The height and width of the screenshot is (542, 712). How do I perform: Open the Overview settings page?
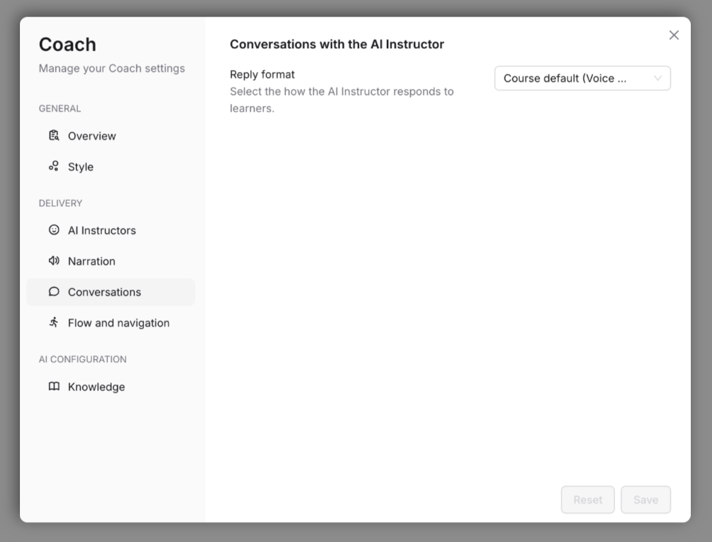92,135
